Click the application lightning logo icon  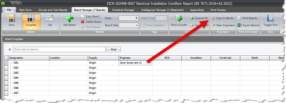(3, 3)
